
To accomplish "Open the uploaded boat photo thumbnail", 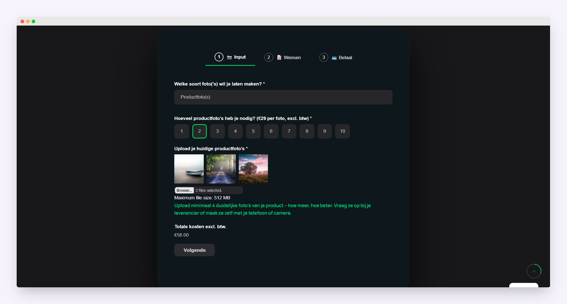I will point(189,169).
